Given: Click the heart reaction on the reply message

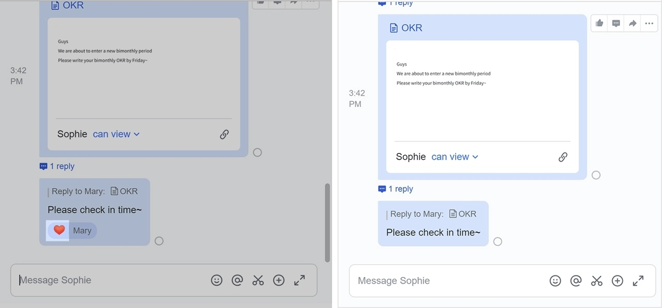Looking at the screenshot, I should (59, 230).
